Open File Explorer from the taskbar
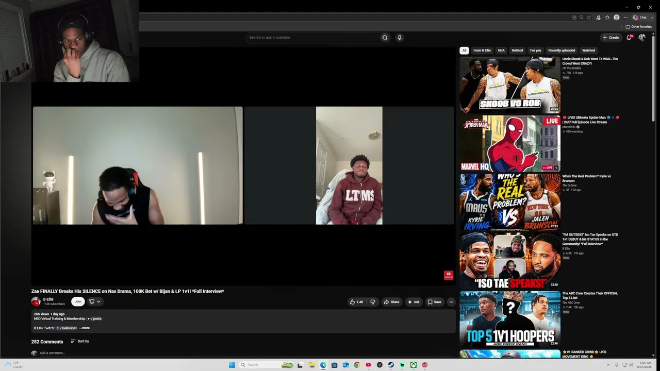This screenshot has width=660, height=371. [311, 365]
